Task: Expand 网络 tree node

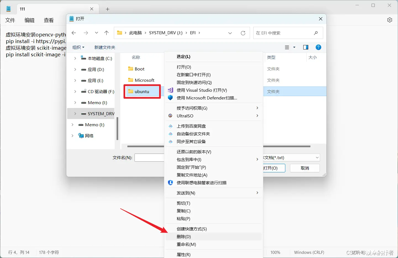Action: coord(72,136)
